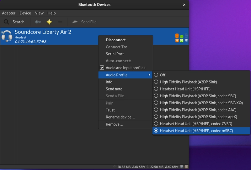Click the green link quality icon below bar

pos(182,40)
